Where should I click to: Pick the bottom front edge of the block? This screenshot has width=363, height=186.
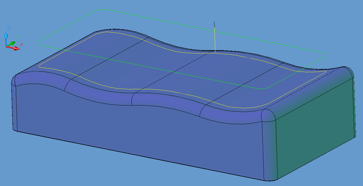(136, 155)
